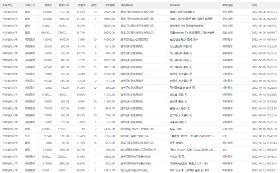Click the 参考价格 column header

[64, 5]
